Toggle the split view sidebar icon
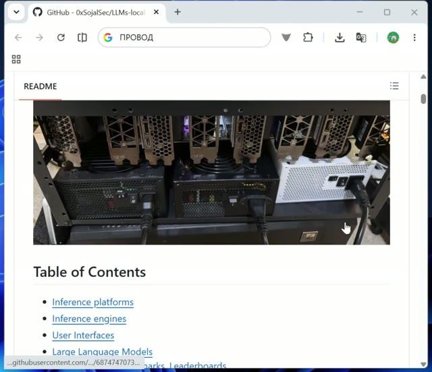432x372 pixels. (x=82, y=38)
